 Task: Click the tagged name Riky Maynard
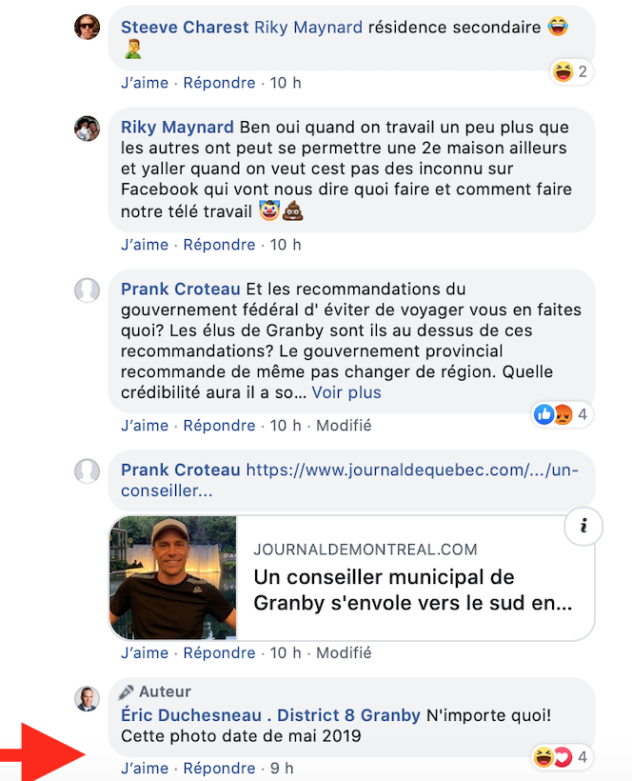[x=308, y=28]
